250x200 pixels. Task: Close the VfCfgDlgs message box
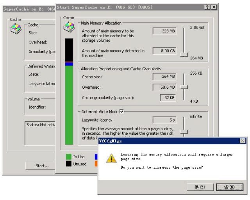[243, 141]
